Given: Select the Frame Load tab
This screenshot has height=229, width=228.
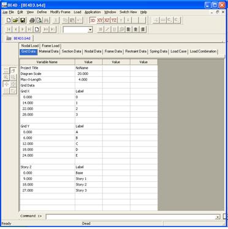Looking at the screenshot, I should [x=51, y=46].
